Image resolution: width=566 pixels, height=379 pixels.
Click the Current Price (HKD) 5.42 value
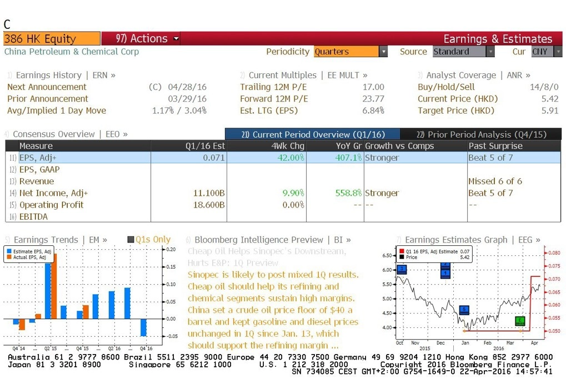point(550,99)
